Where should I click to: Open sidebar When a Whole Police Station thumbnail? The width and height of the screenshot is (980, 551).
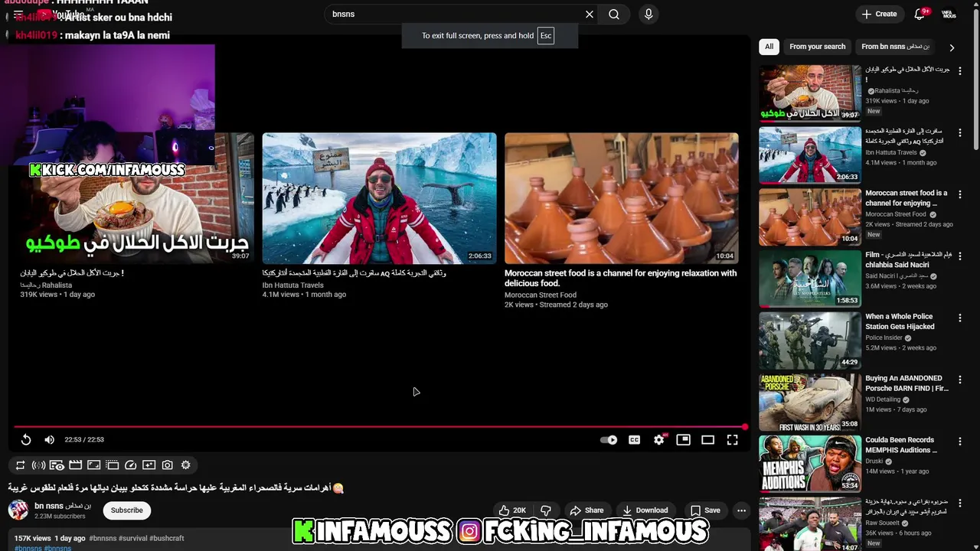point(810,340)
